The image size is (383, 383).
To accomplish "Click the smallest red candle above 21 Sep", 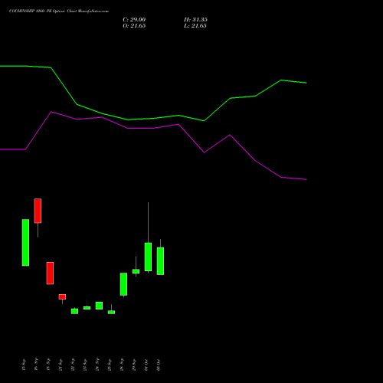I will [62, 296].
